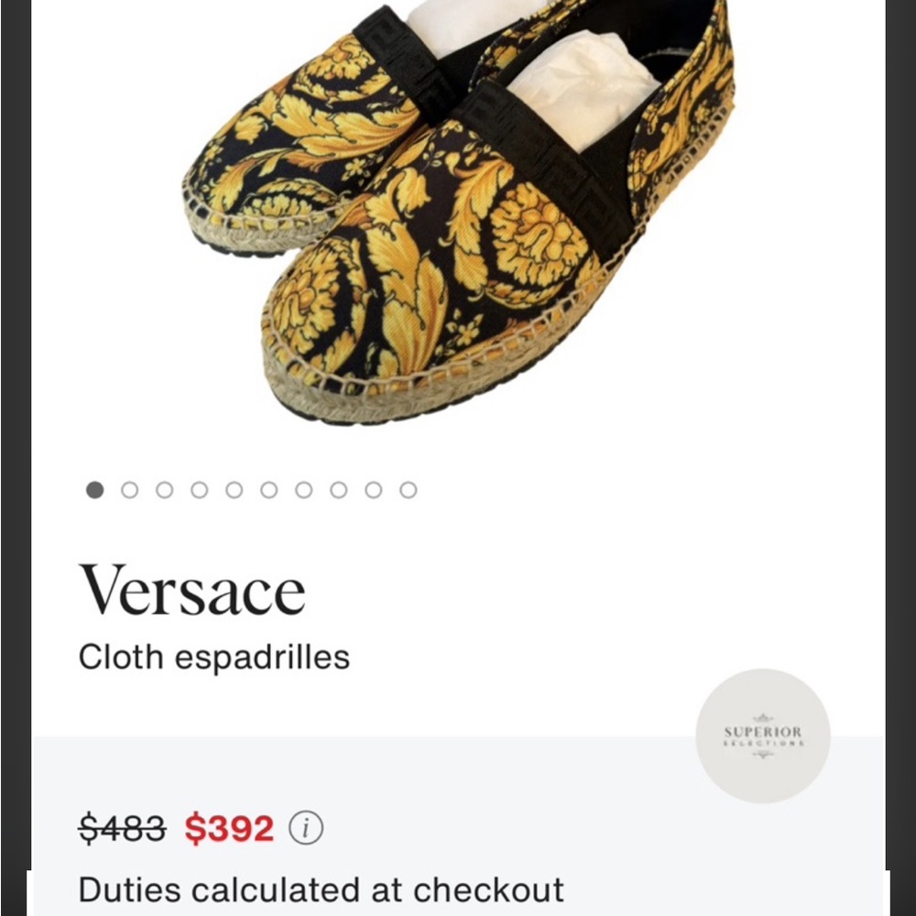Open the Versace brand page
Viewport: 916px width, 916px height.
(195, 587)
